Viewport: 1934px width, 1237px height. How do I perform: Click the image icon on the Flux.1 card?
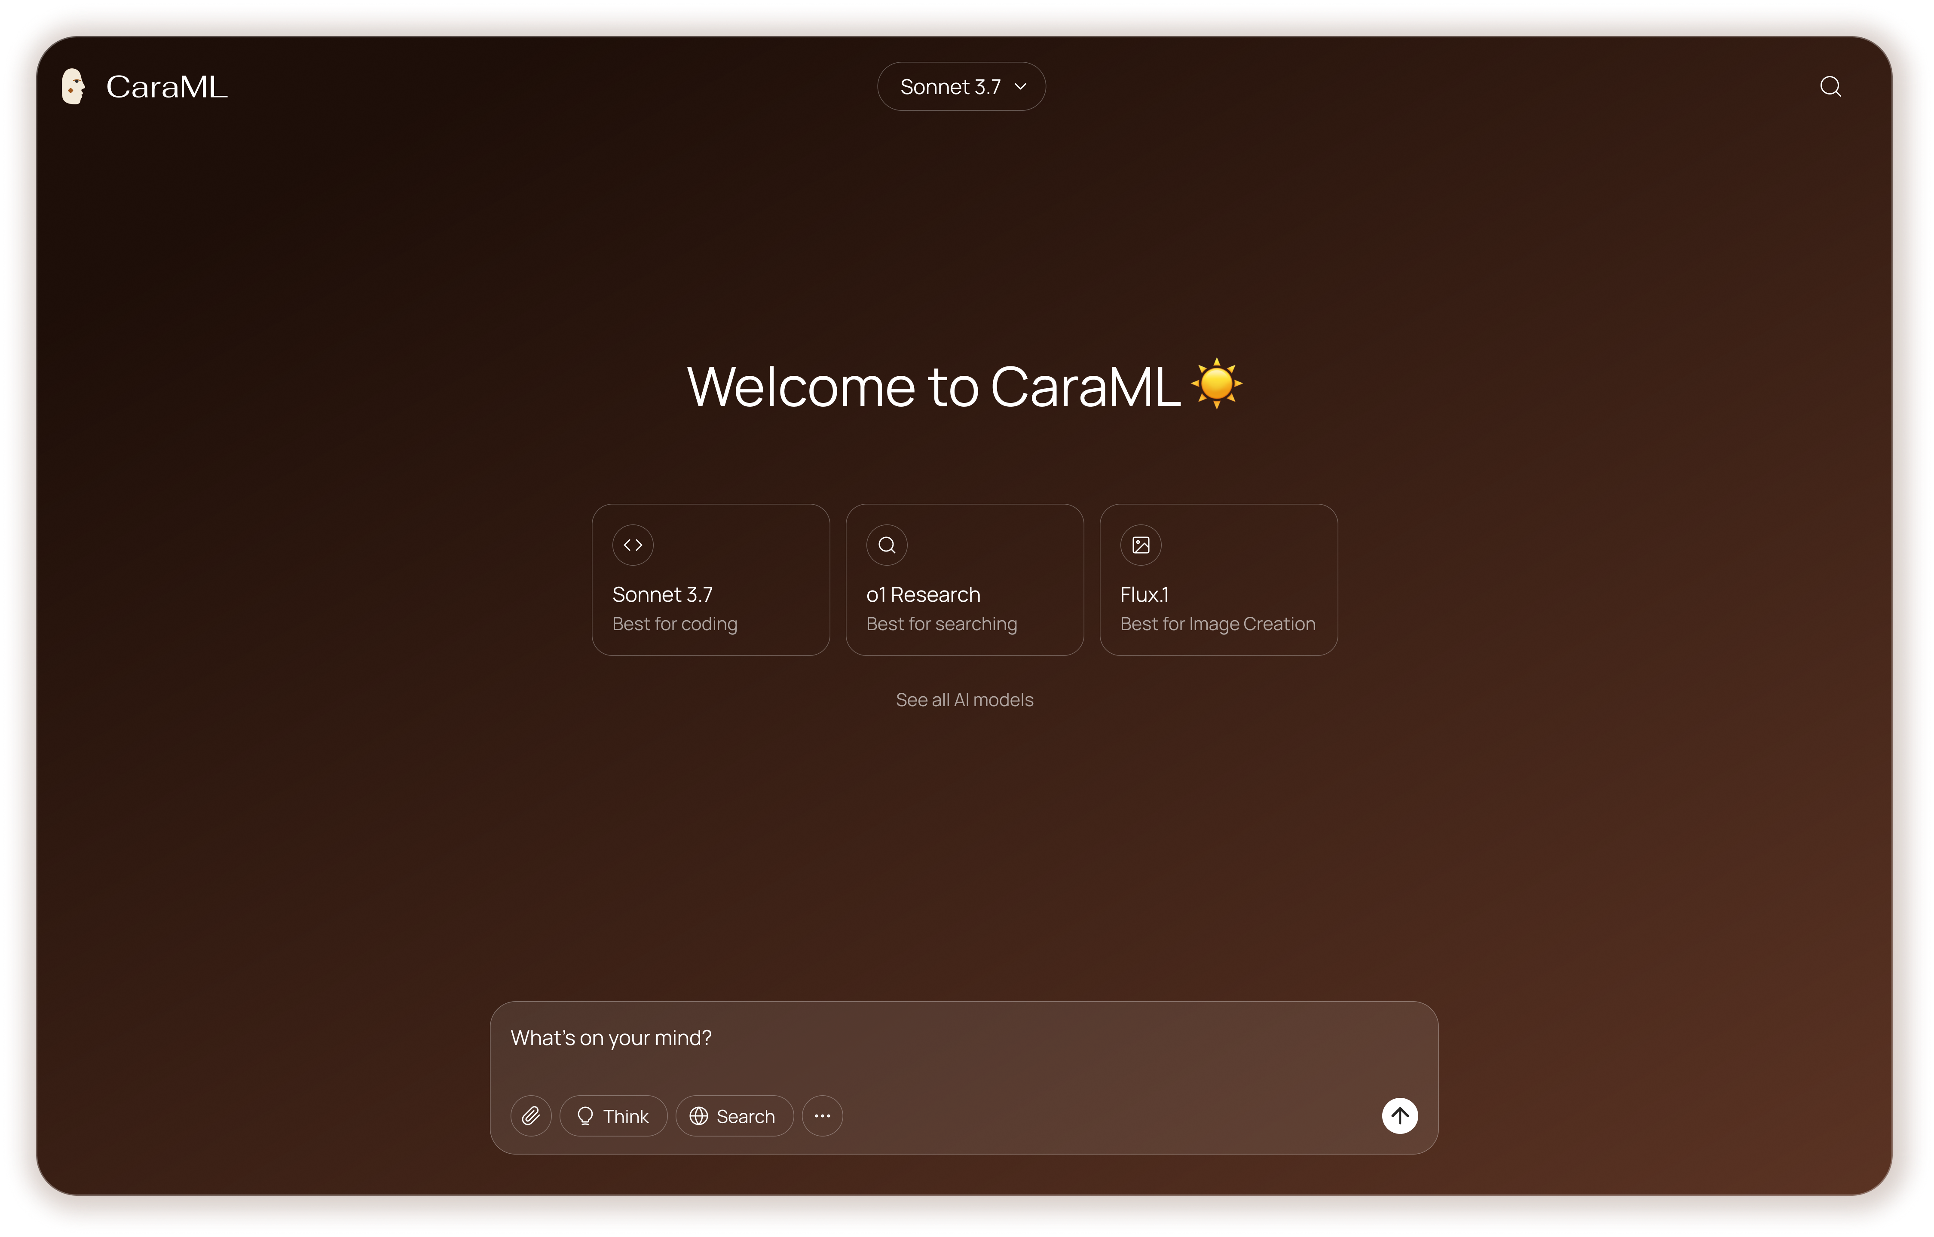pyautogui.click(x=1141, y=545)
